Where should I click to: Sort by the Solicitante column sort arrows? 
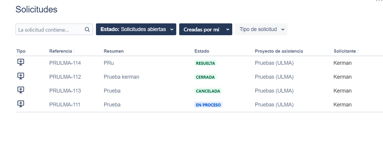coord(358,51)
